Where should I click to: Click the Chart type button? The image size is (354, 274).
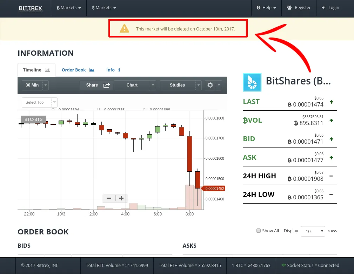(x=132, y=85)
